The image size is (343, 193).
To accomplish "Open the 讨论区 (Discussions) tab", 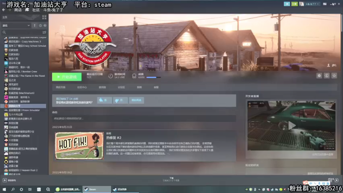I will 121,87.
